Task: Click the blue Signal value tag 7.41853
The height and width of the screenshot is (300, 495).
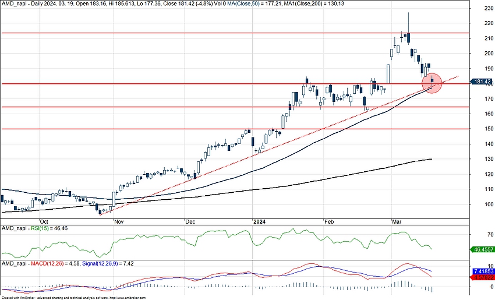Action: (483, 271)
